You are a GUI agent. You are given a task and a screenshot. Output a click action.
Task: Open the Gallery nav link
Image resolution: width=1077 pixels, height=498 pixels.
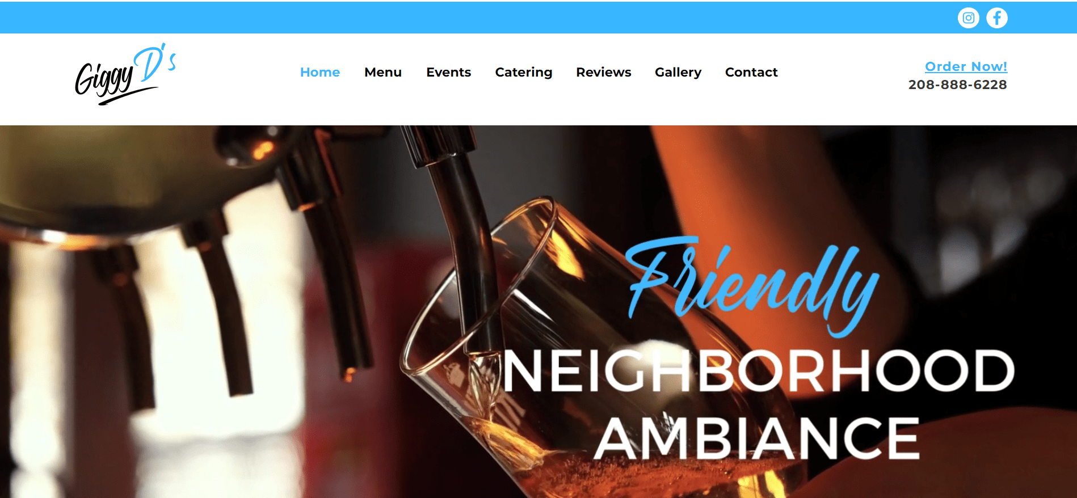point(678,73)
